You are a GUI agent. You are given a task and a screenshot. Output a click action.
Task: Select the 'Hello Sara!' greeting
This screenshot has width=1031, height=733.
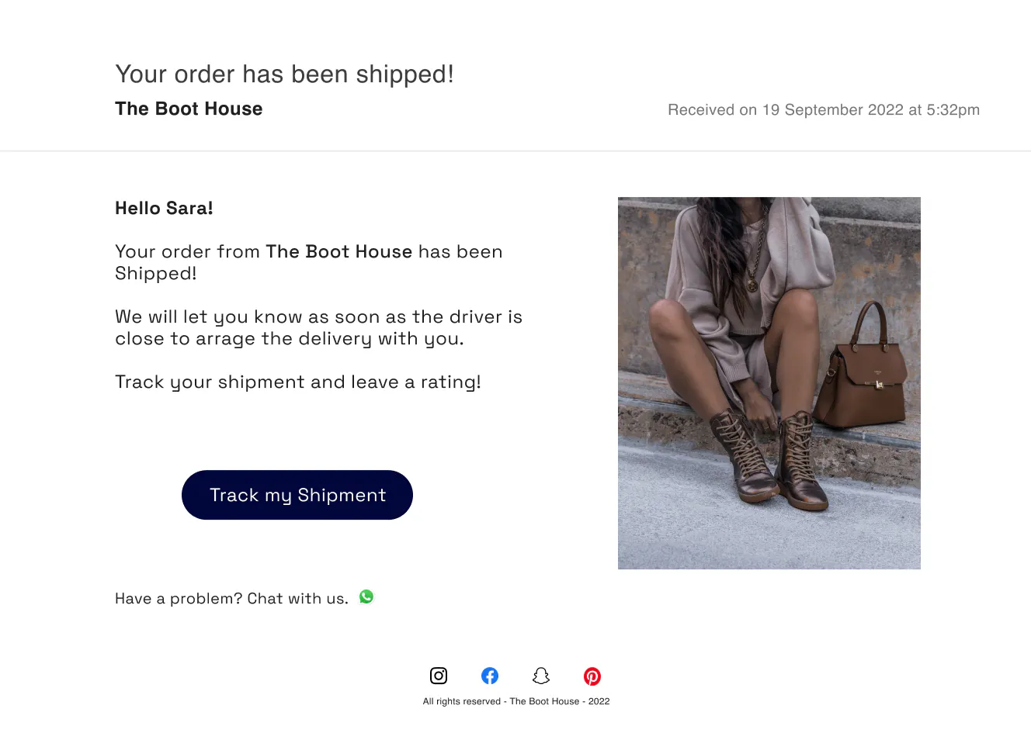point(164,208)
